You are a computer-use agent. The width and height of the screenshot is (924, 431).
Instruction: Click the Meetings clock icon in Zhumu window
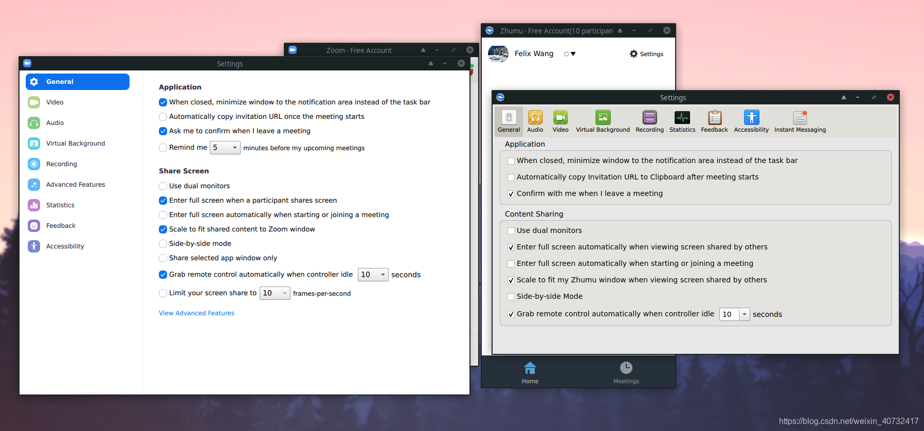(x=626, y=368)
